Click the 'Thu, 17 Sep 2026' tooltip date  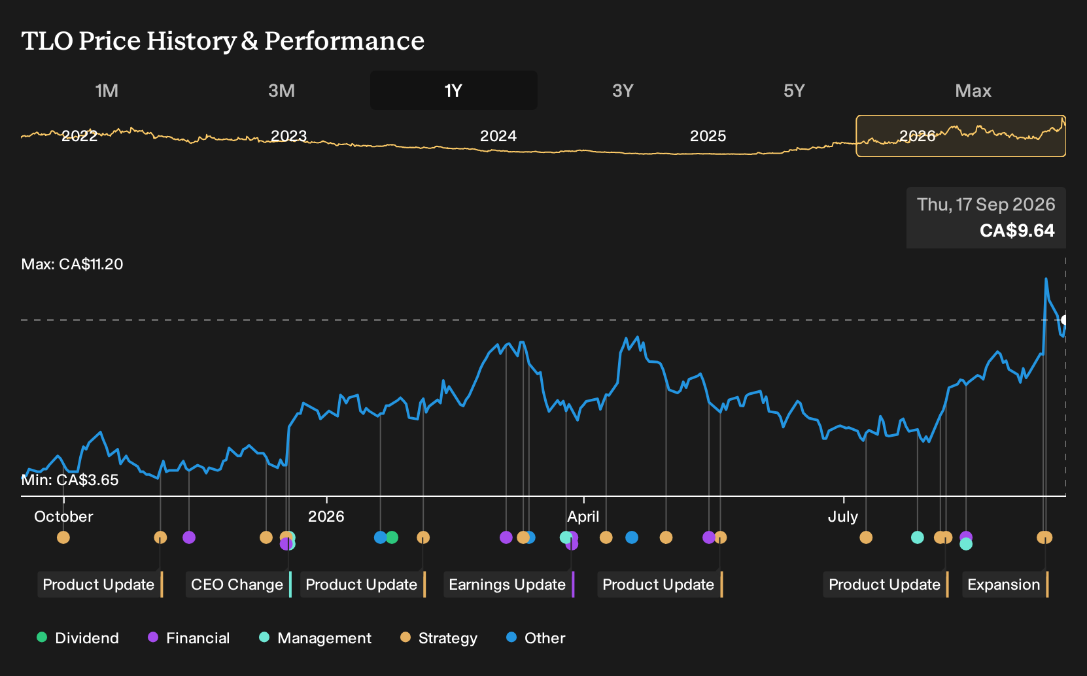click(986, 205)
